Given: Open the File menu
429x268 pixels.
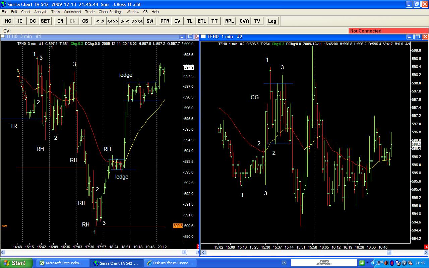Looking at the screenshot, I should [x=4, y=12].
